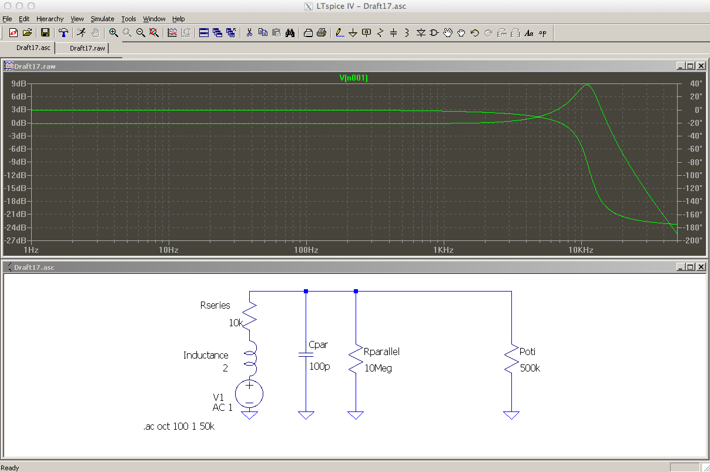Click the Print icon
The image size is (710, 472).
[321, 33]
